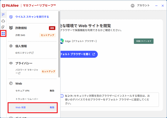This screenshot has width=167, height=118.
Task: Click the account profile avatar icon
Action: point(133,6)
